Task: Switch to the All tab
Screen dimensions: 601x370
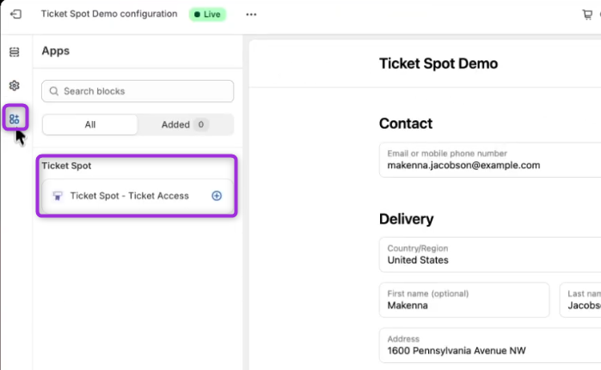Action: coord(90,124)
